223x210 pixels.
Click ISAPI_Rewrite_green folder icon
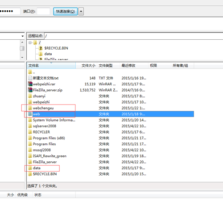(x=30, y=156)
